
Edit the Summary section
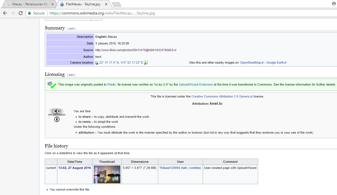click(x=71, y=29)
